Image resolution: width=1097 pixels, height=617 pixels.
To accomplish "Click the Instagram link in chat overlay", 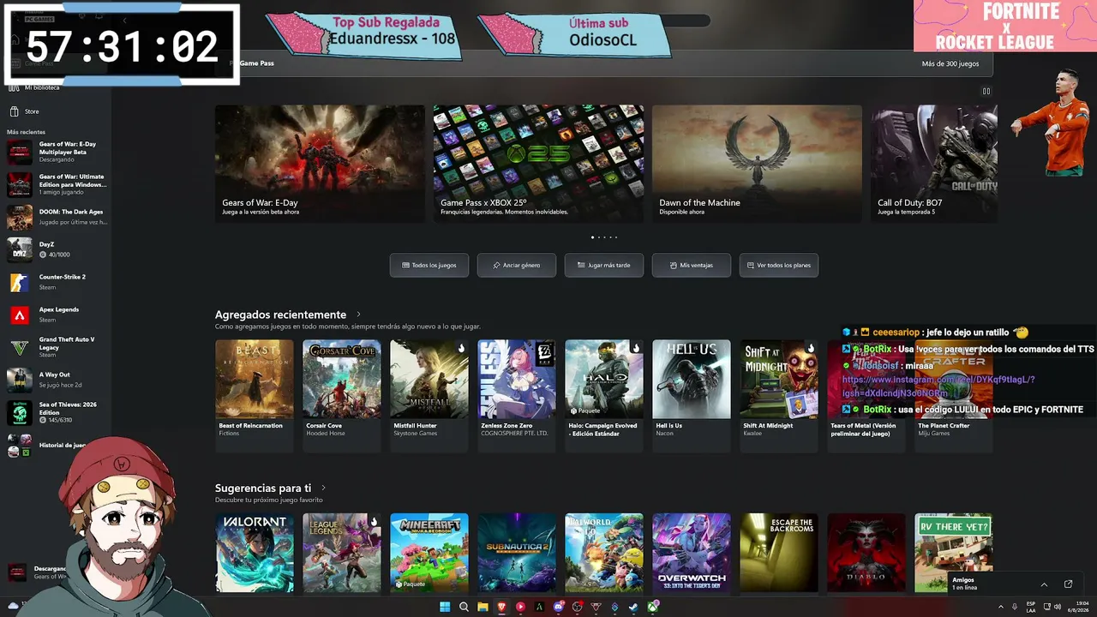I will coord(938,386).
